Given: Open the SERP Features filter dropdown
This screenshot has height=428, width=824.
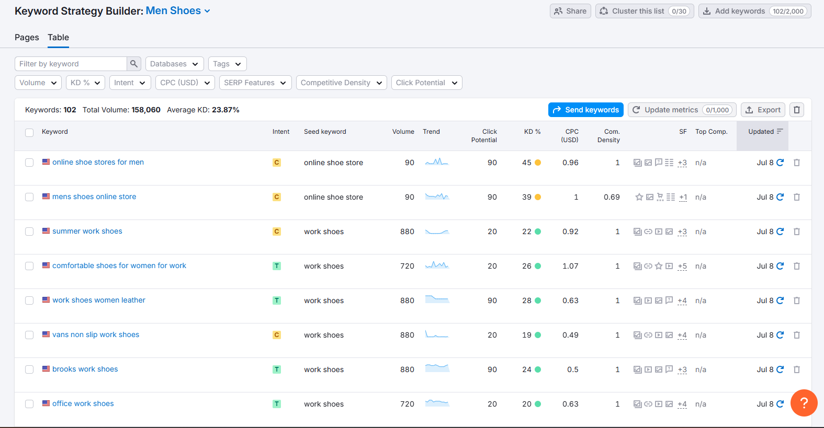Looking at the screenshot, I should point(255,83).
